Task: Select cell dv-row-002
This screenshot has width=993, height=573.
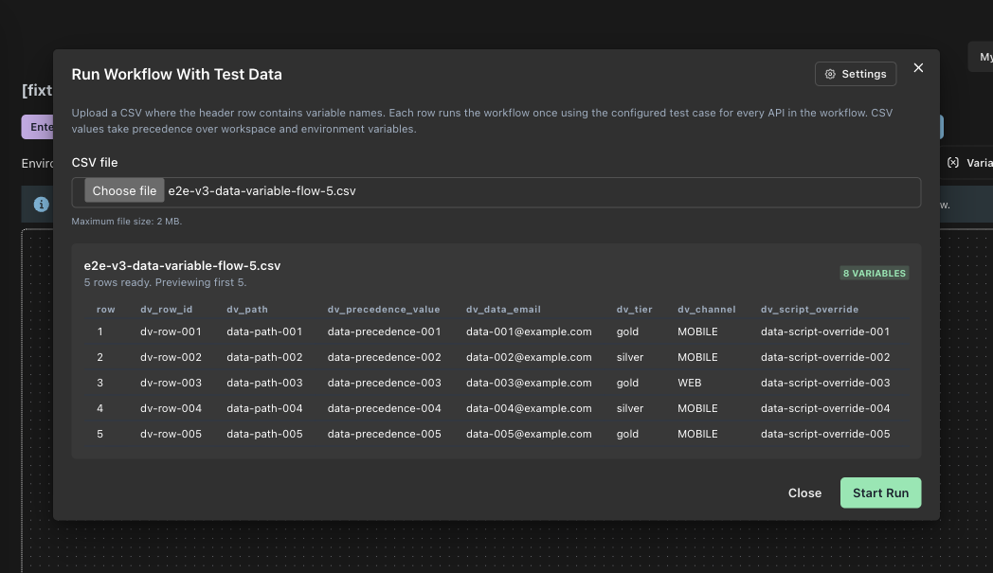Action: tap(171, 357)
